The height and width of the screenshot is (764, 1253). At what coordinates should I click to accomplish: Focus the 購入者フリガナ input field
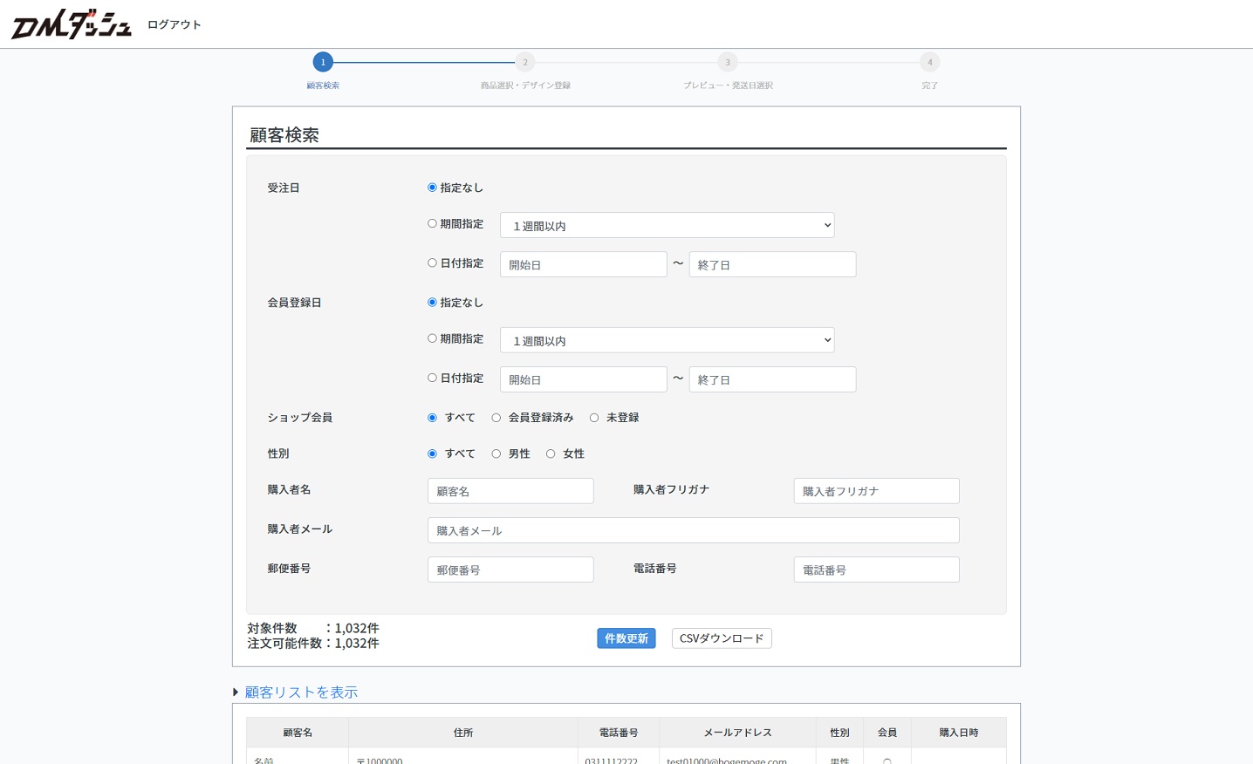click(x=876, y=491)
